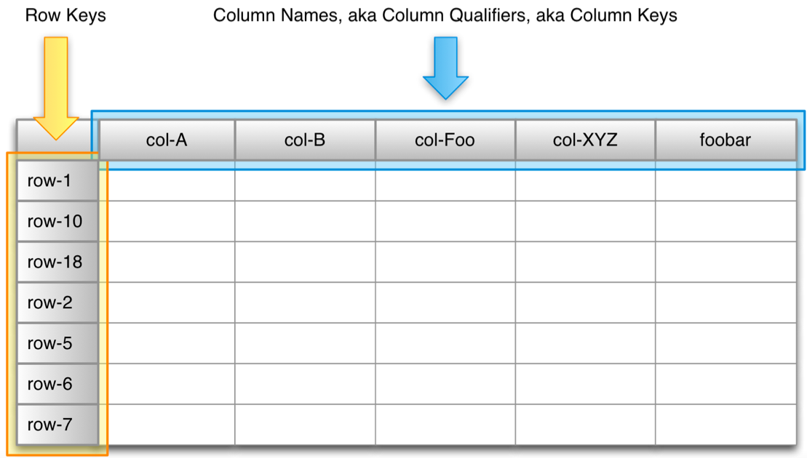This screenshot has height=458, width=807.
Task: Click the col-Foo column header
Action: point(445,140)
